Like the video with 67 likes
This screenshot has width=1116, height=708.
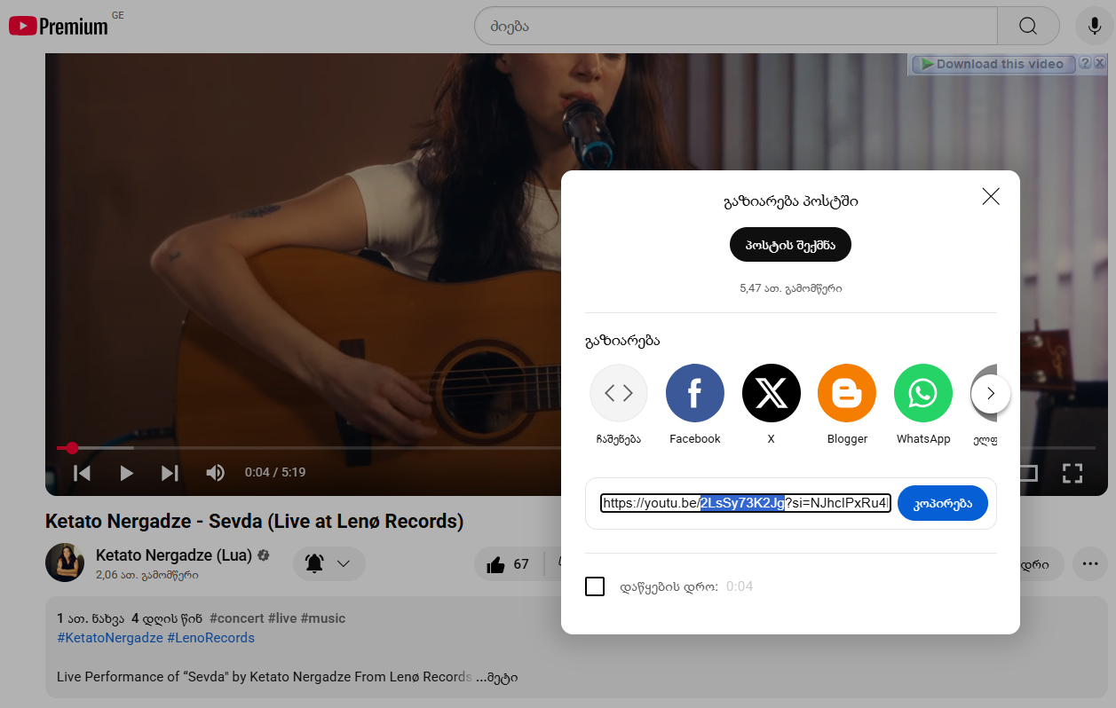(x=508, y=564)
